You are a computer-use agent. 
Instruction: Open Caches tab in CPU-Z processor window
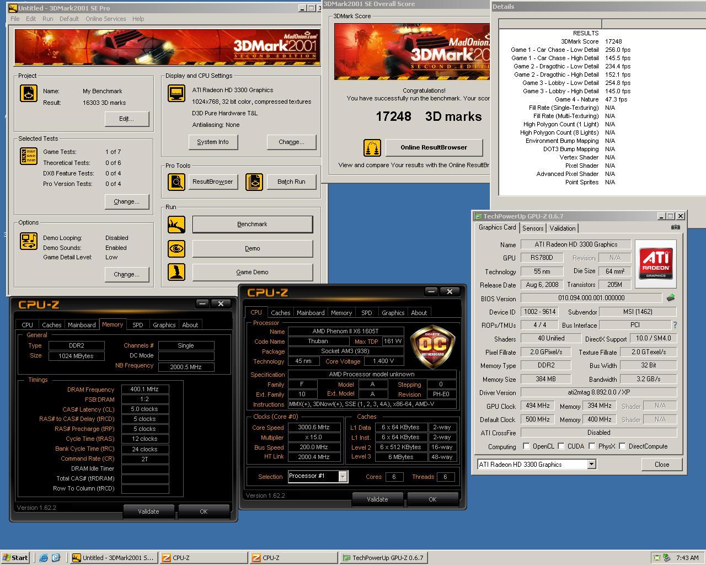point(280,313)
